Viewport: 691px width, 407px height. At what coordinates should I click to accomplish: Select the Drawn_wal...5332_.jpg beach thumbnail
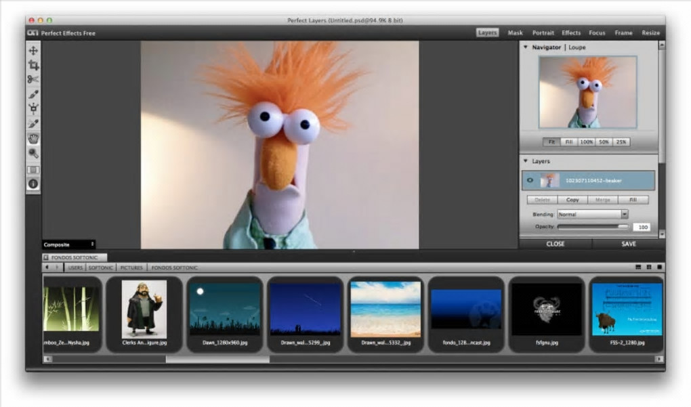(x=385, y=314)
